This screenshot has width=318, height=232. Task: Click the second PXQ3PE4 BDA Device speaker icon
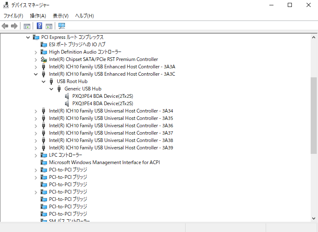[x=67, y=104]
